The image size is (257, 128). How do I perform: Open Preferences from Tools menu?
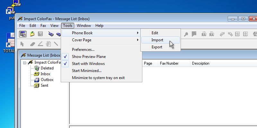coord(83,50)
